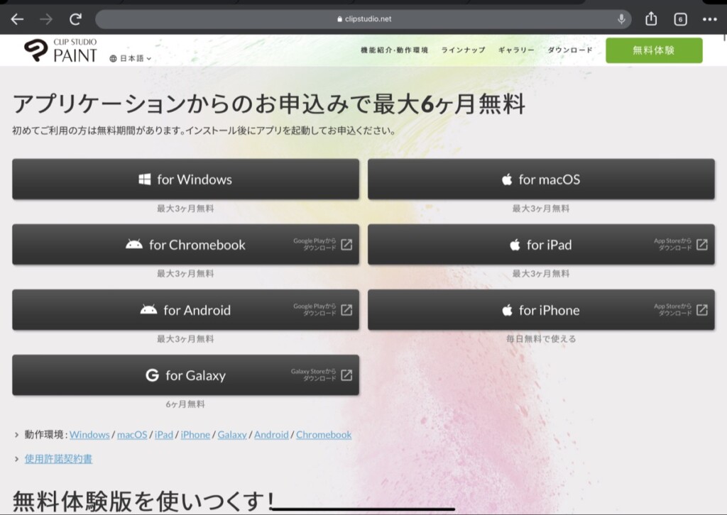727x515 pixels.
Task: Download the for macOS version
Action: pyautogui.click(x=541, y=179)
